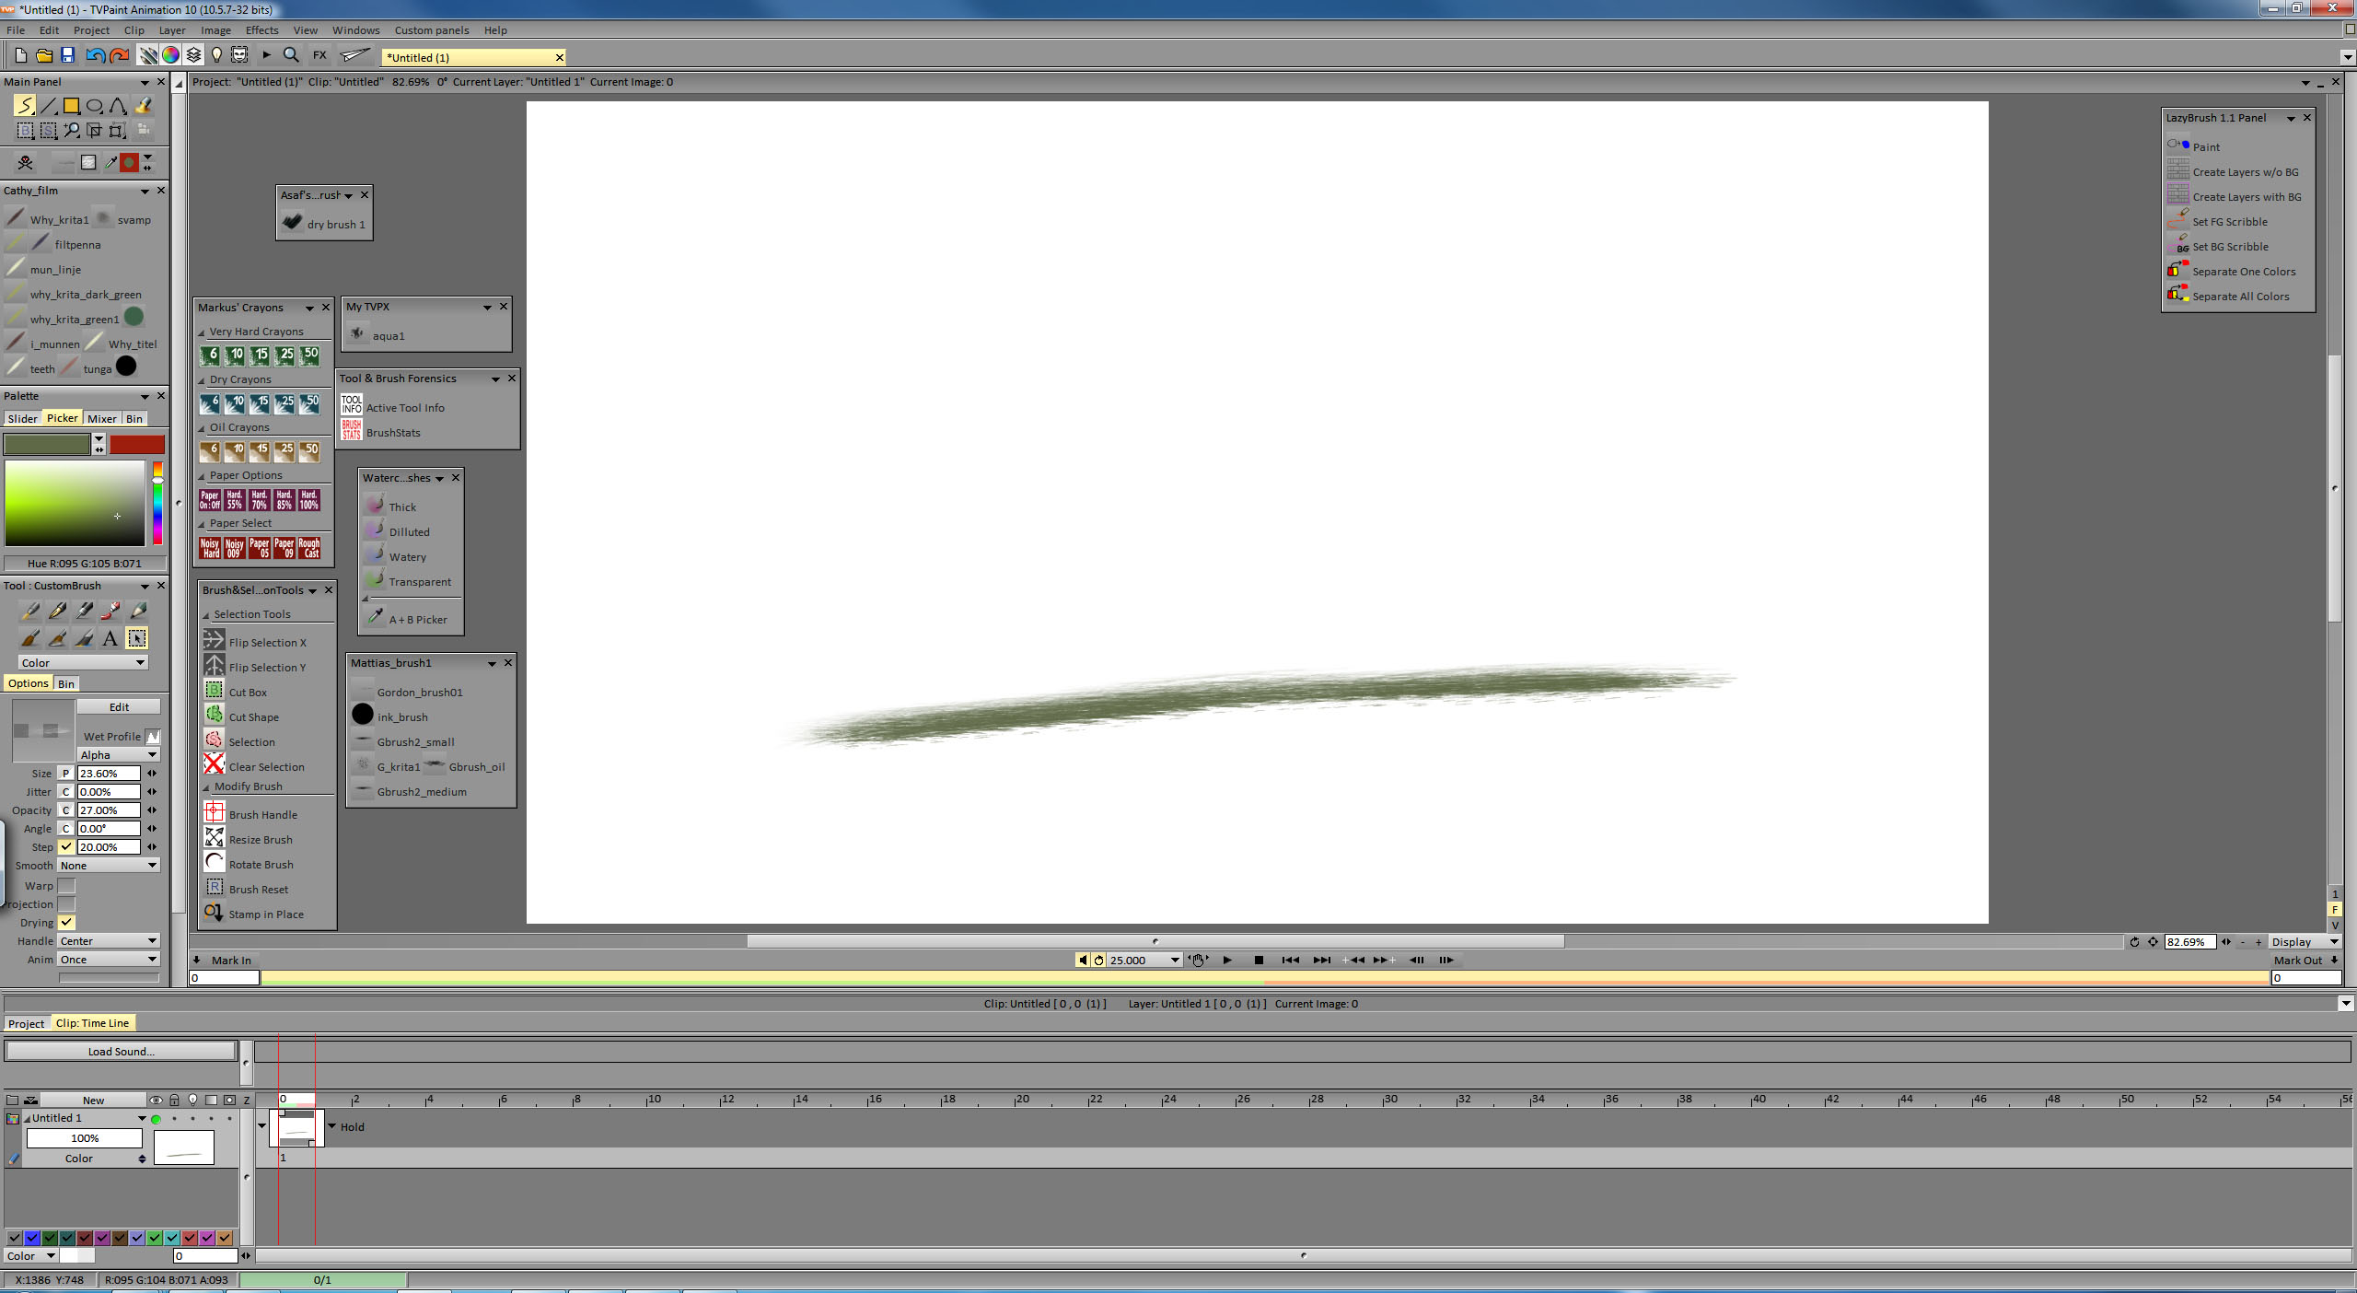Open the Effects menu

(261, 30)
